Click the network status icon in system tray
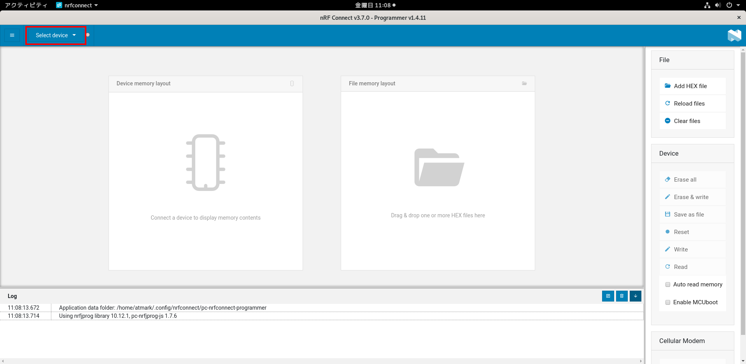Screen dimensions: 746x364 coord(707,5)
